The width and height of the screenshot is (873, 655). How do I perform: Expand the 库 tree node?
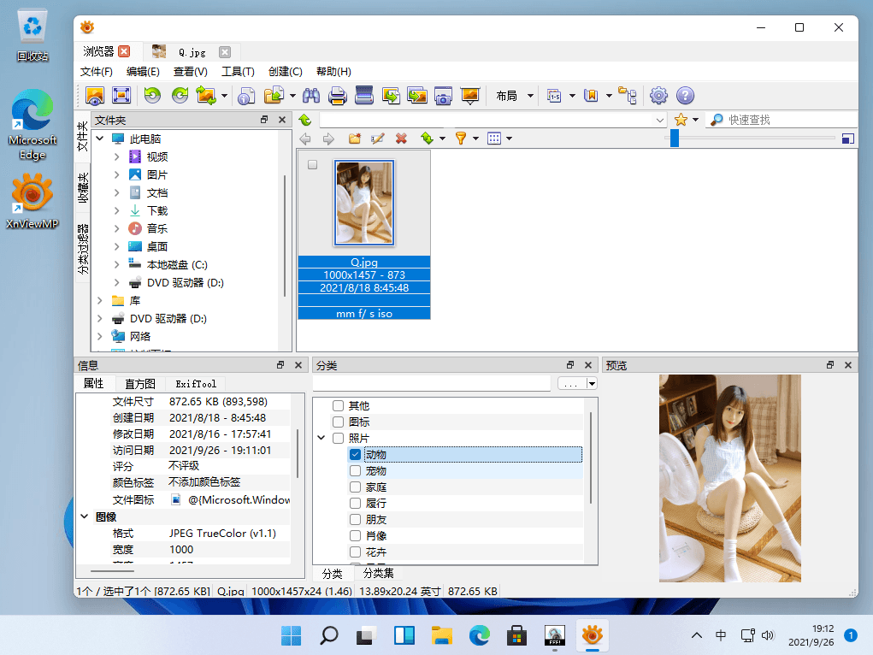(x=100, y=301)
